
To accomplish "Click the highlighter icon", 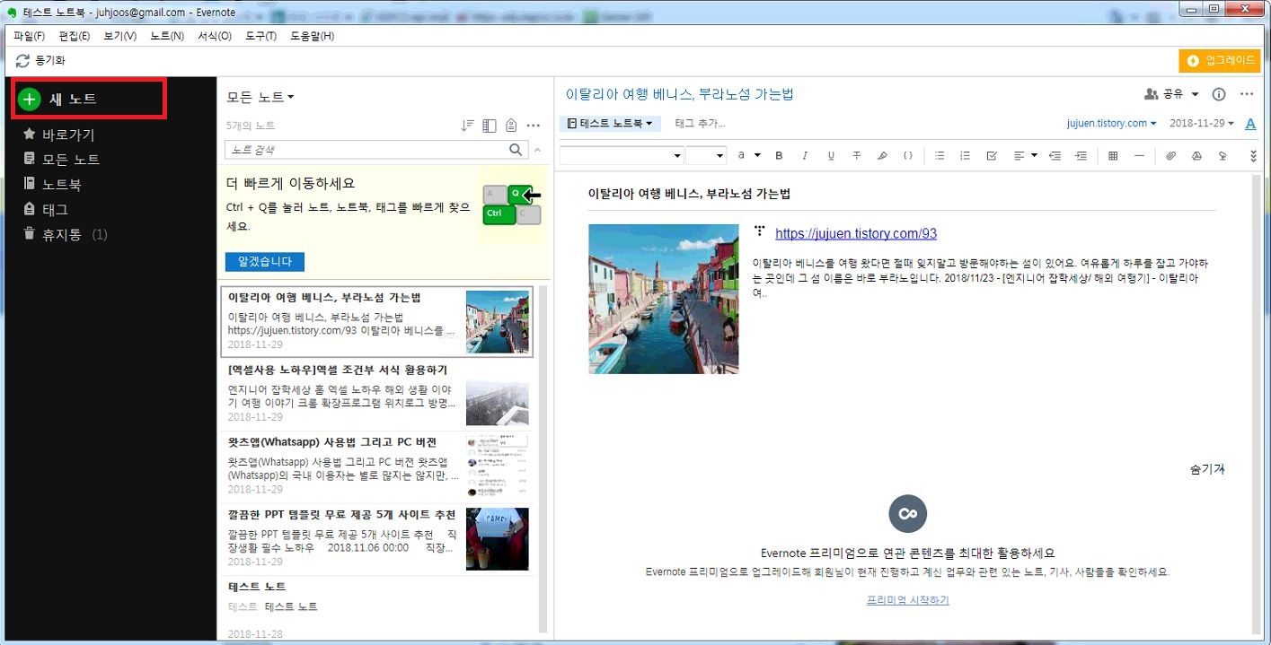I will tap(882, 155).
